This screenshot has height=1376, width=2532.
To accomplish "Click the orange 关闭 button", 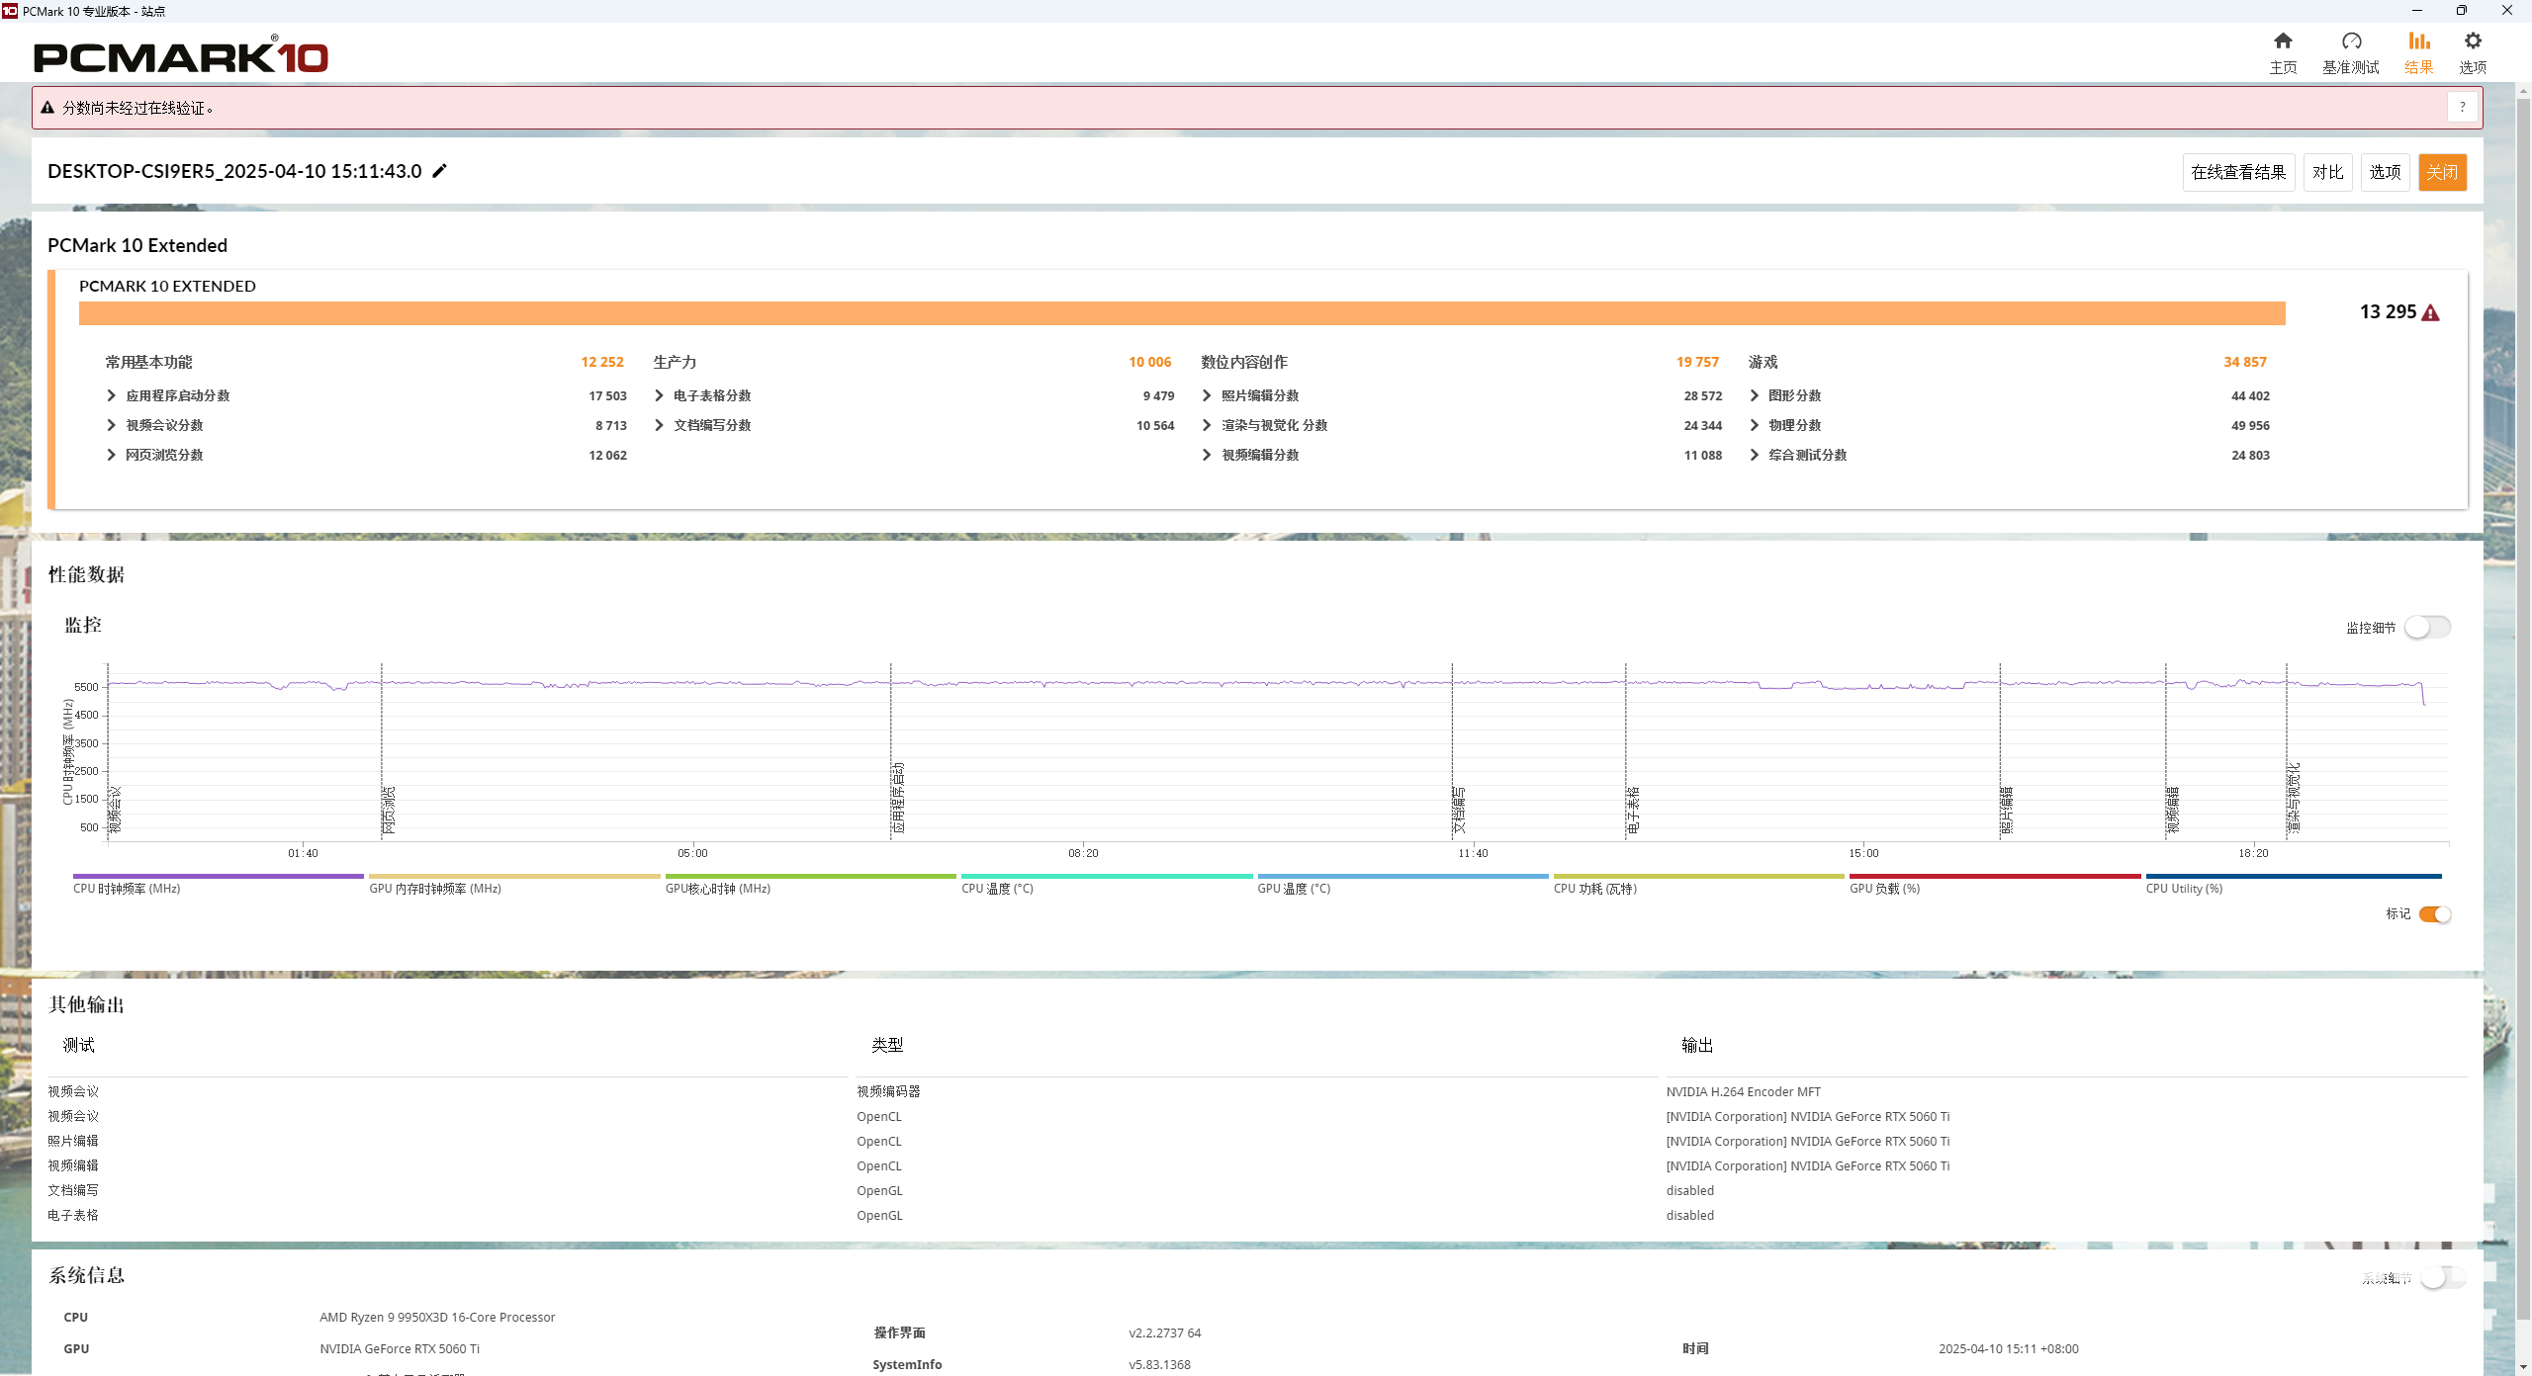I will (x=2442, y=172).
